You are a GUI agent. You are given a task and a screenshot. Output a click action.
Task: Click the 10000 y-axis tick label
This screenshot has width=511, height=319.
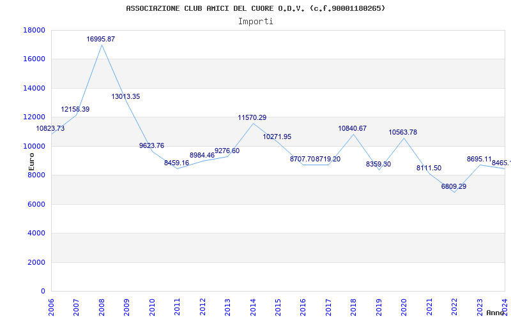[34, 146]
